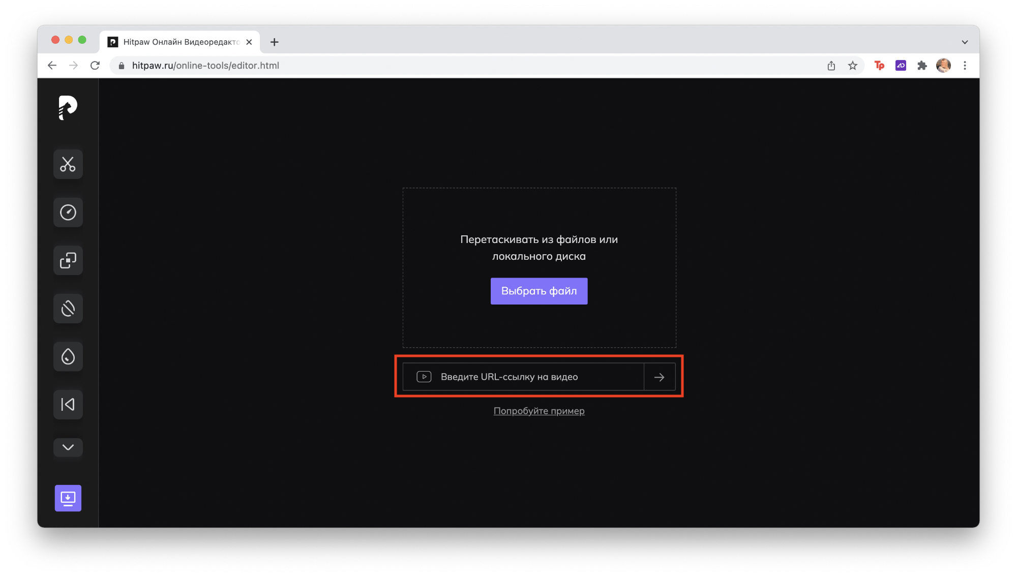Image resolution: width=1017 pixels, height=577 pixels.
Task: Bookmark this page with the star
Action: 853,66
